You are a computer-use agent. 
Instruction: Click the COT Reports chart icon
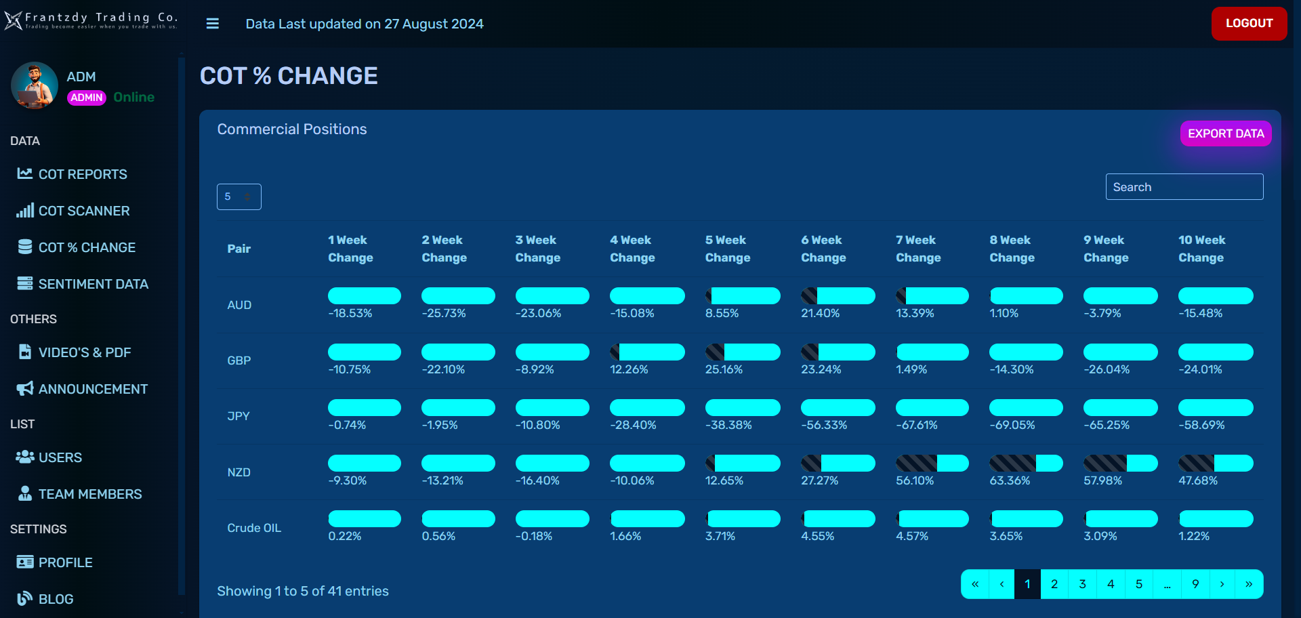tap(25, 173)
